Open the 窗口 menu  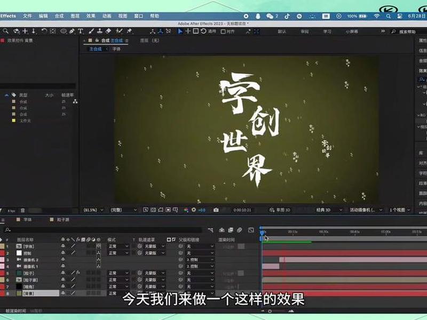[139, 16]
